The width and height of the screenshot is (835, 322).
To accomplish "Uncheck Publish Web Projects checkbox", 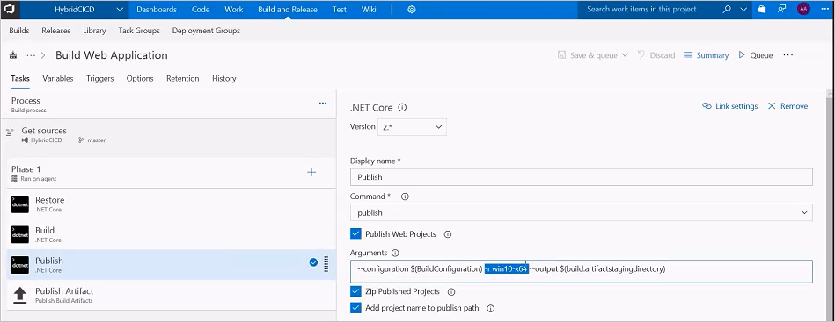I will coord(355,233).
